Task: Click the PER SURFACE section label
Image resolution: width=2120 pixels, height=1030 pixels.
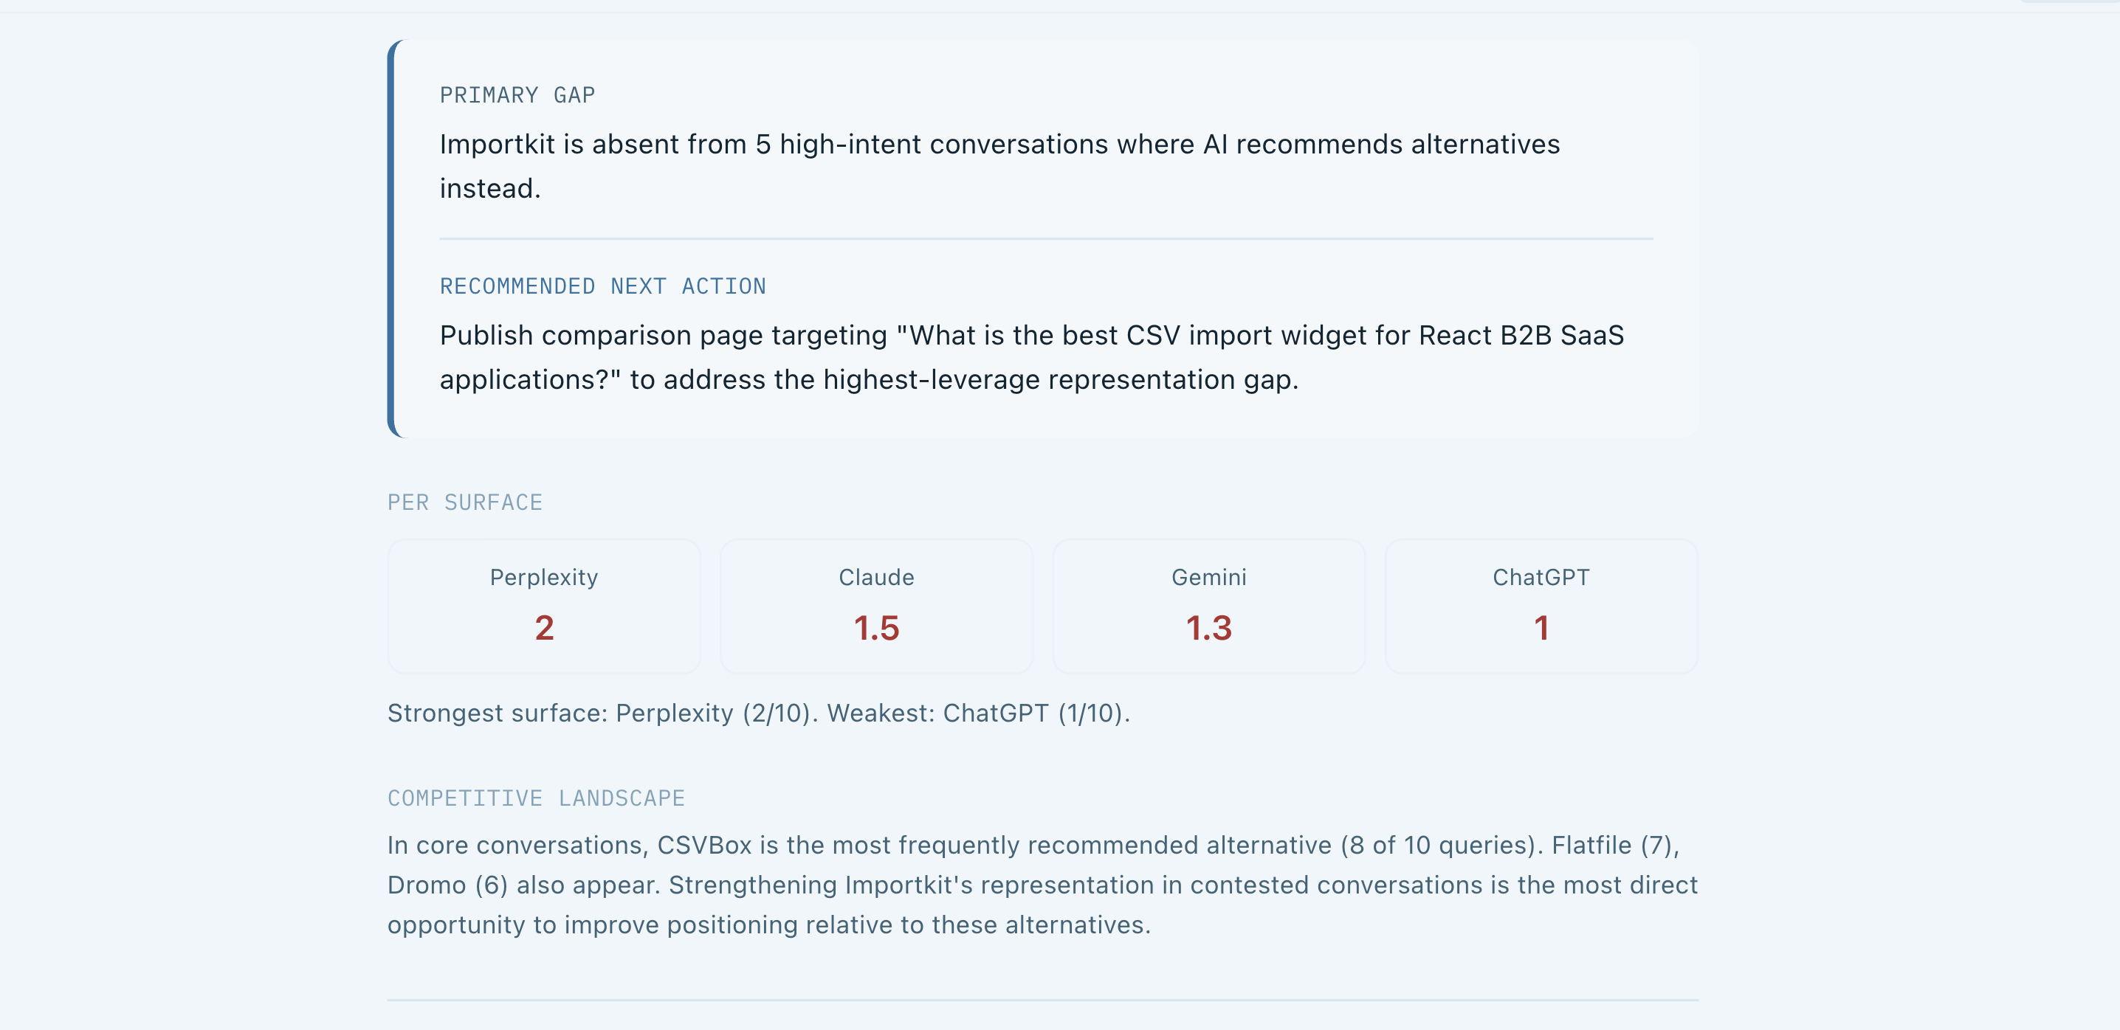Action: pyautogui.click(x=465, y=502)
